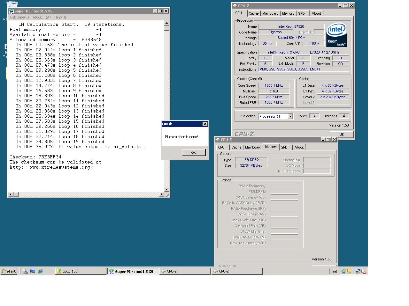Click OK in the CPU-Z processor window

[342, 134]
